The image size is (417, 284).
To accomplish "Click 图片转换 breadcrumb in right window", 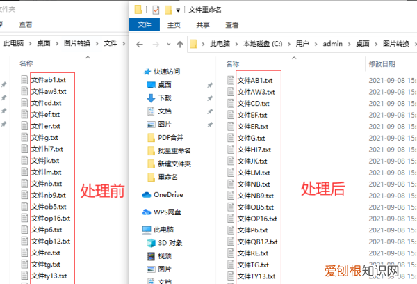I will [396, 44].
